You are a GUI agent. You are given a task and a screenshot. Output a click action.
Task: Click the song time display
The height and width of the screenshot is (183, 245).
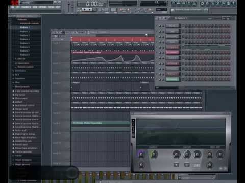pyautogui.click(x=94, y=4)
